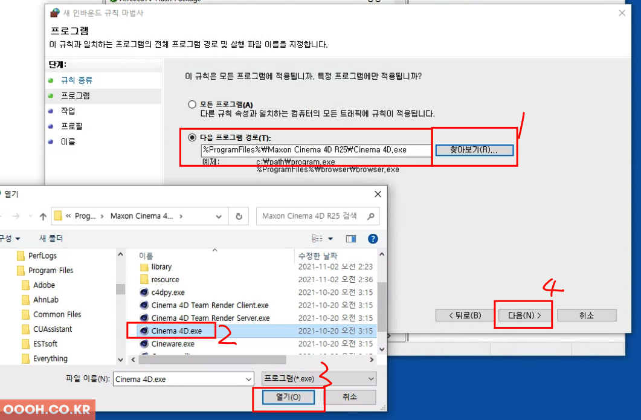Change the view mode icon

[317, 239]
